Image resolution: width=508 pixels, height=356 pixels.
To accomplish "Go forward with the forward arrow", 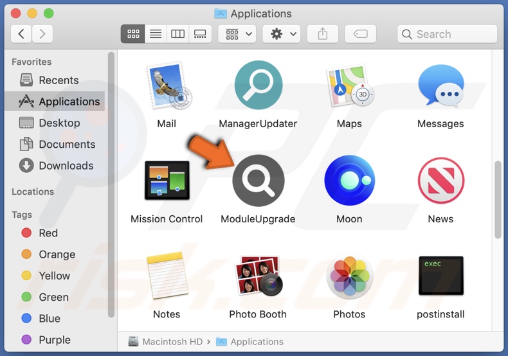I will point(42,33).
